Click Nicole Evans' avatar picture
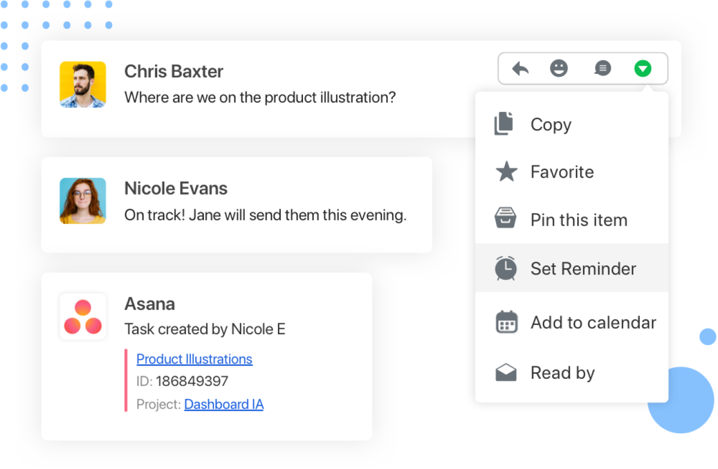The height and width of the screenshot is (469, 718). [x=83, y=201]
